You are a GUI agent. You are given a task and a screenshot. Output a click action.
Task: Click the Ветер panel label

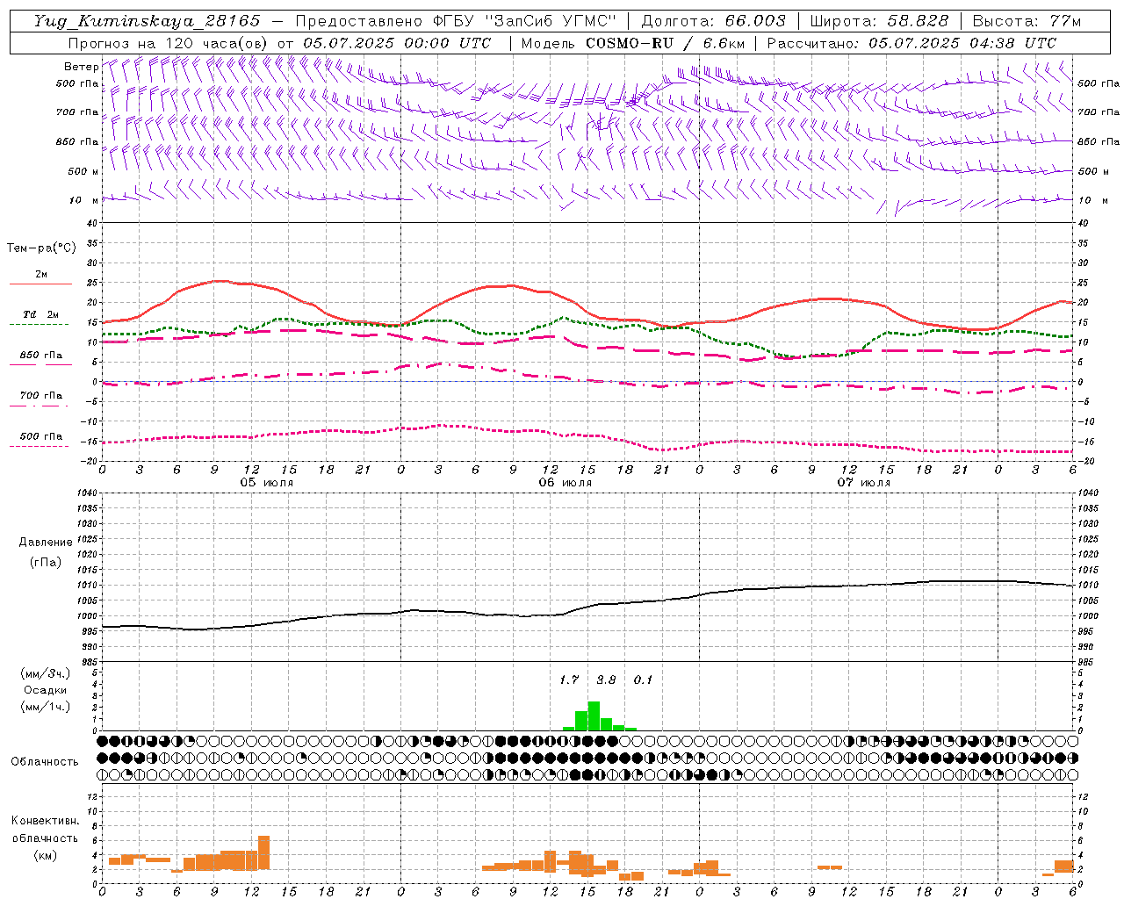pos(81,67)
